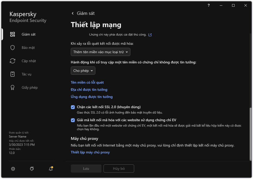Open the Cho phép action dropdown
Screen dimensions: 253x179
(83, 71)
